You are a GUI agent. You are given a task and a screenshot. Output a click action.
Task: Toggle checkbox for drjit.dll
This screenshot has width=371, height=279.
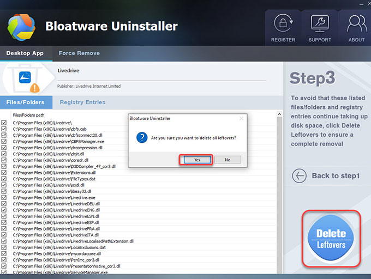coord(4,154)
